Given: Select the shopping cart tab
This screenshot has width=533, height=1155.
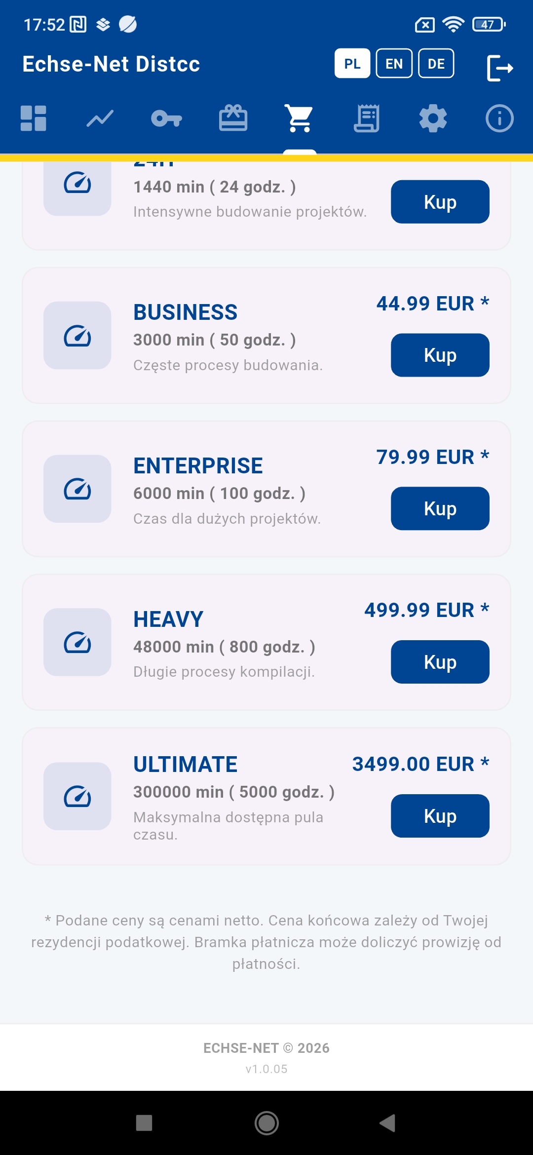Looking at the screenshot, I should point(300,118).
